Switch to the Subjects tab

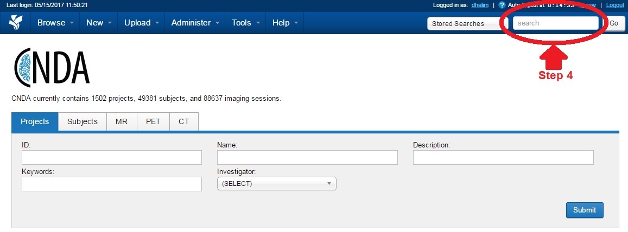tap(83, 121)
